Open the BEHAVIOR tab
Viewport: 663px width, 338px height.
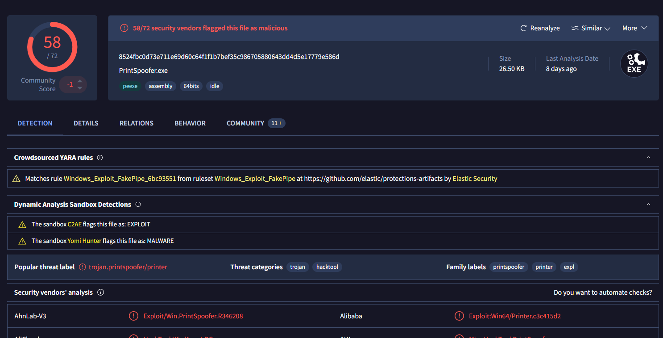(190, 123)
